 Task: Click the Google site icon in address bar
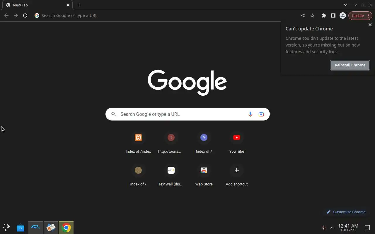tap(37, 16)
